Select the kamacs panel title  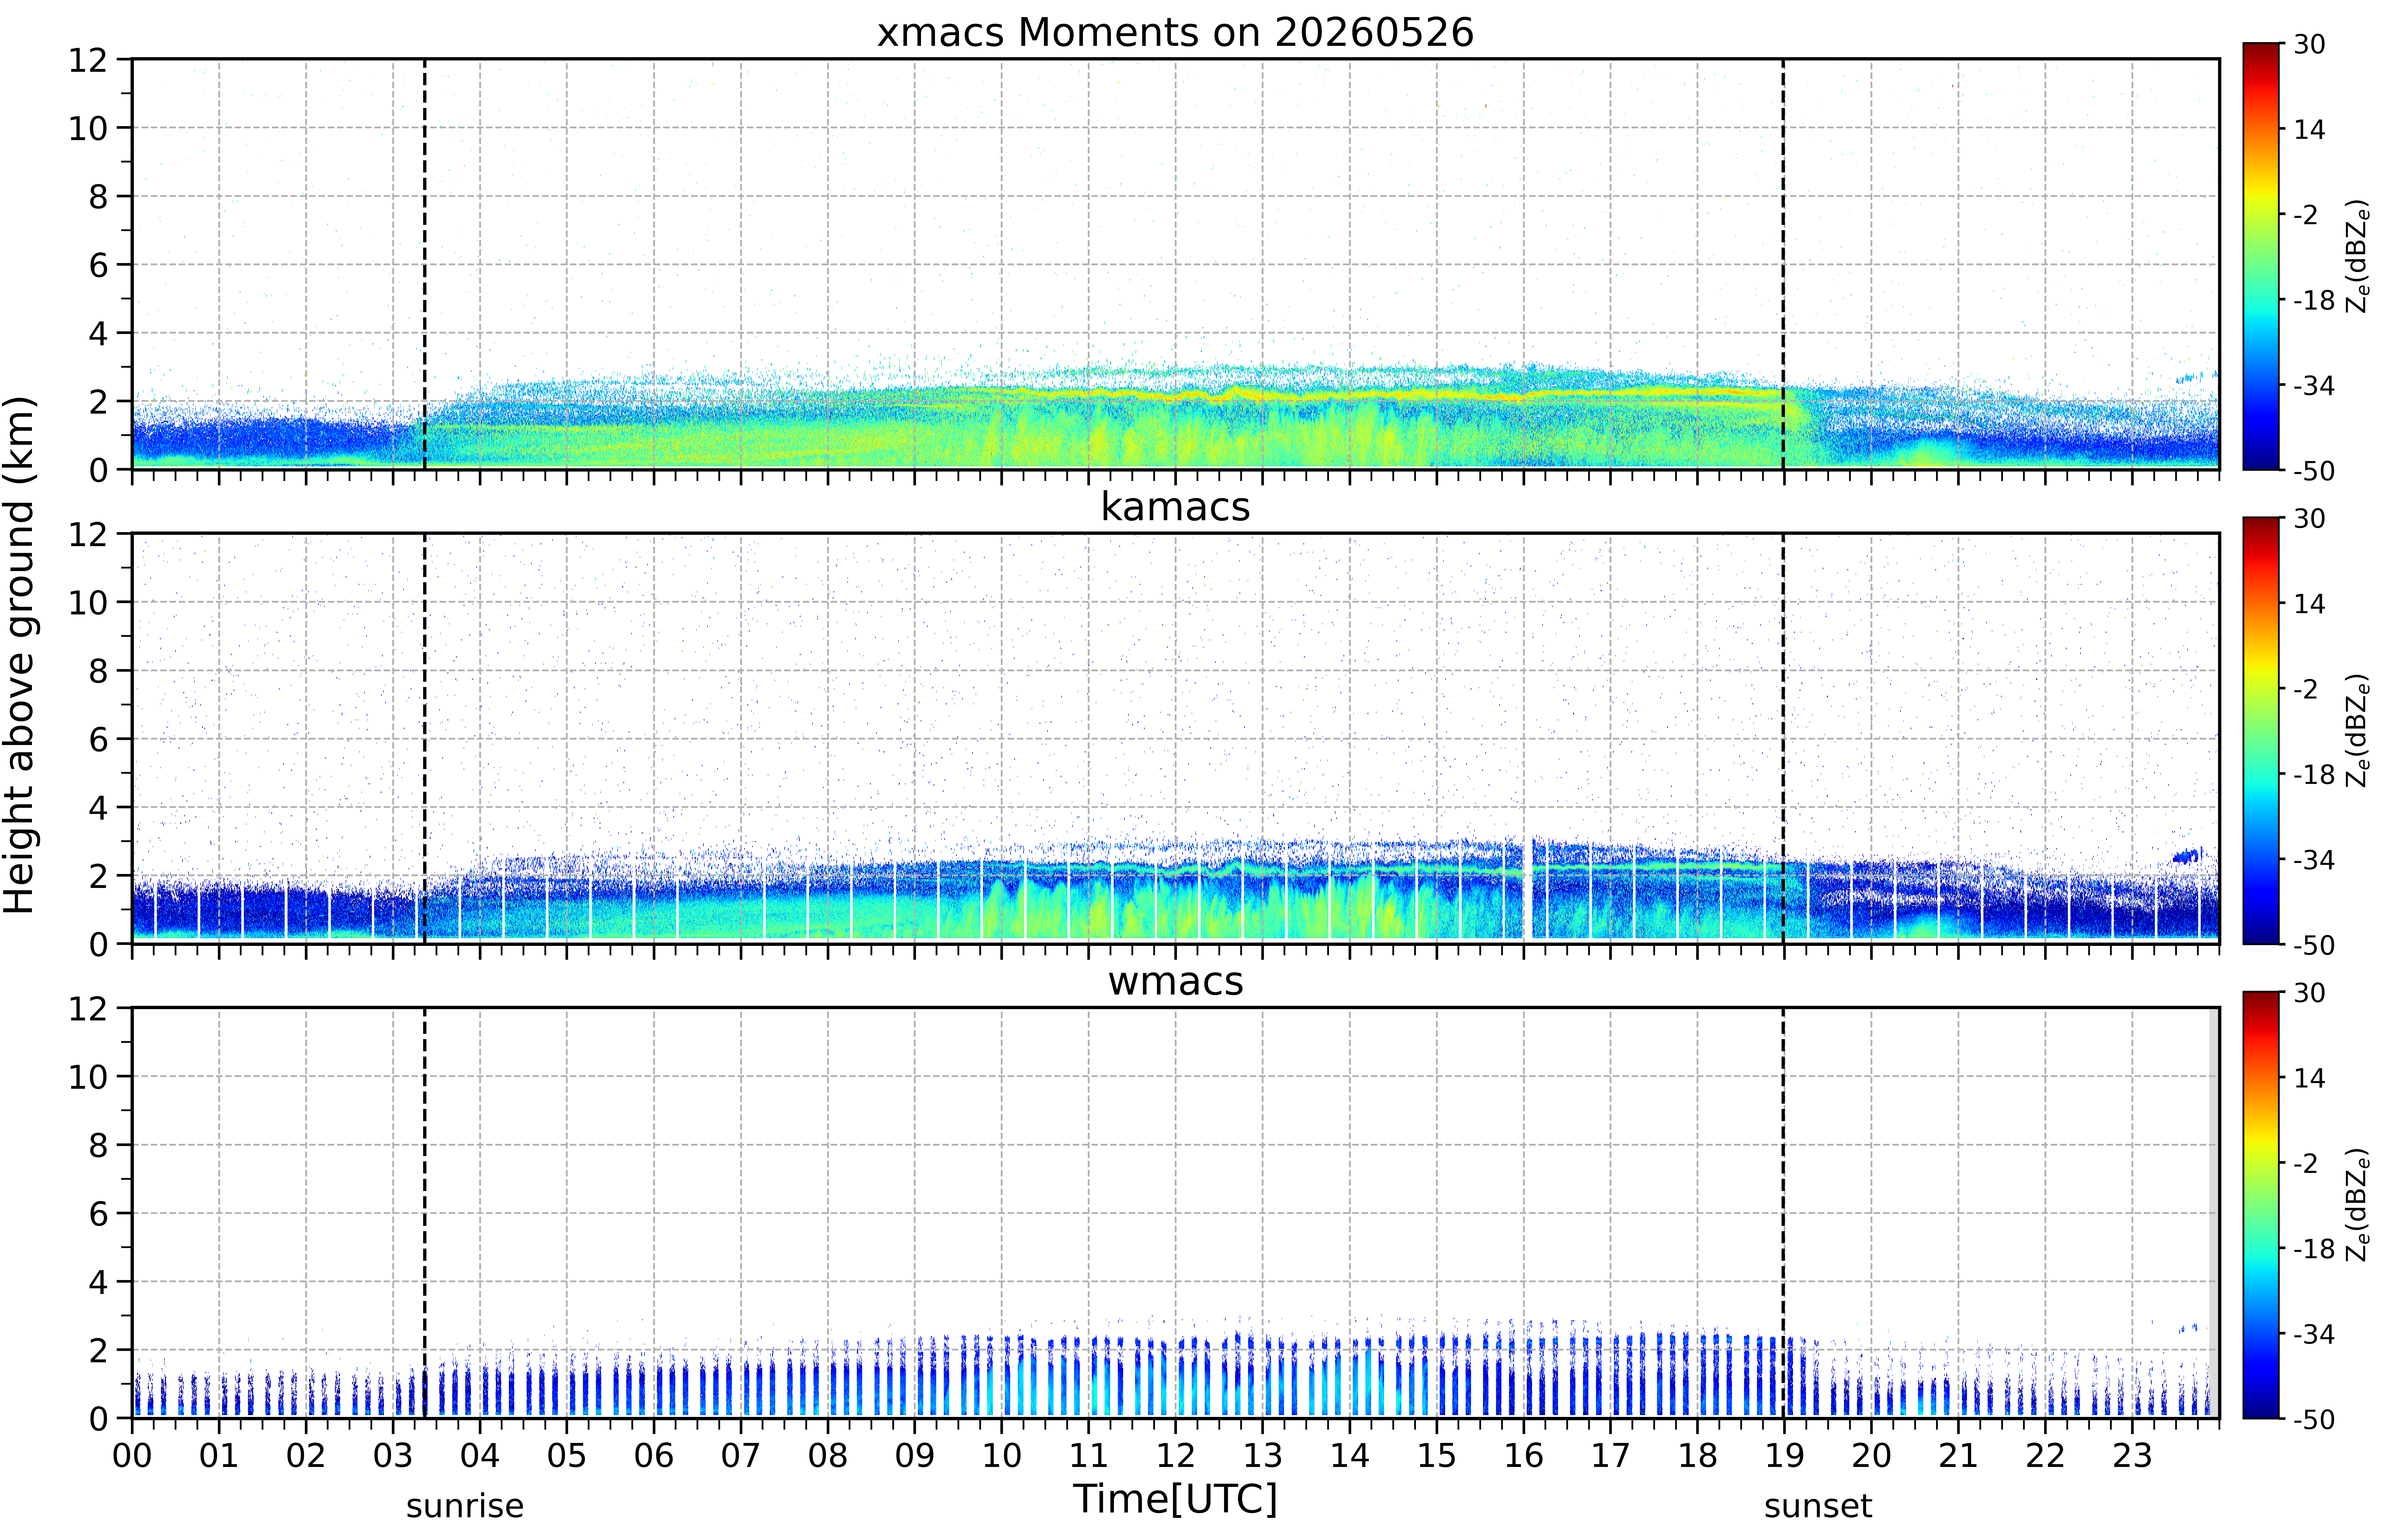point(1175,507)
